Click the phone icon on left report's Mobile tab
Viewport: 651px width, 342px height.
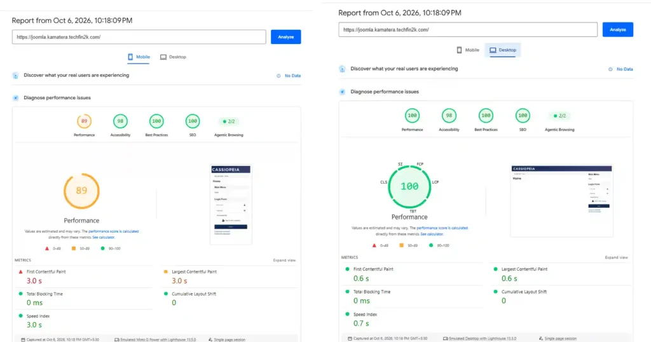130,57
